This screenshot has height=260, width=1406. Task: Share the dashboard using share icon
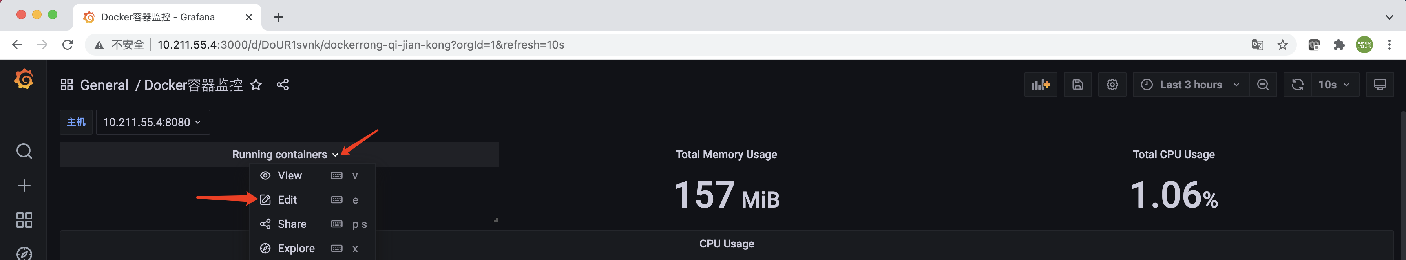click(283, 85)
